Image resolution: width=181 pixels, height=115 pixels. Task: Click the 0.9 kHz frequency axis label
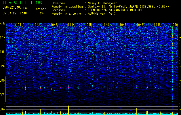(3, 66)
